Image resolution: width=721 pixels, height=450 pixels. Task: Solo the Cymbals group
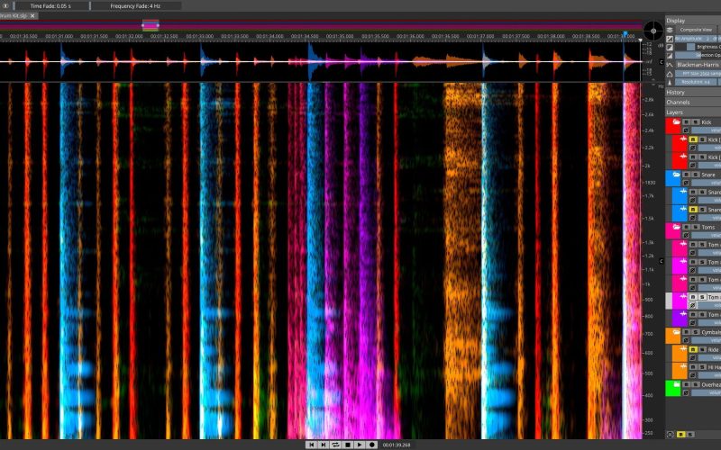click(x=696, y=332)
